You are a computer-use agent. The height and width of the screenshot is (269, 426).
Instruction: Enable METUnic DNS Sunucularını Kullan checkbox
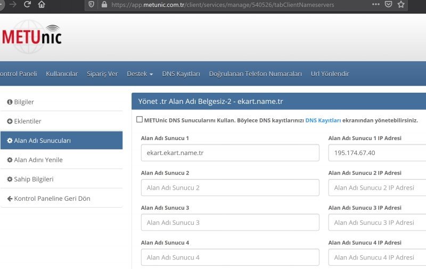pyautogui.click(x=140, y=120)
